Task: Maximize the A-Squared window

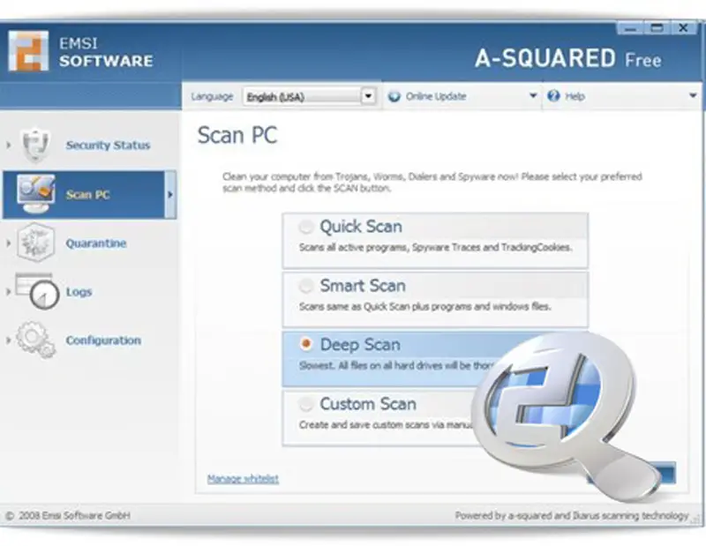Action: coord(657,28)
